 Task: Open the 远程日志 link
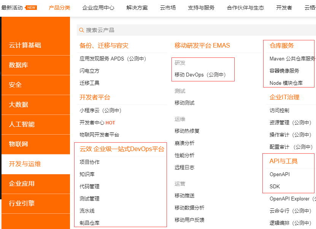pos(184,167)
